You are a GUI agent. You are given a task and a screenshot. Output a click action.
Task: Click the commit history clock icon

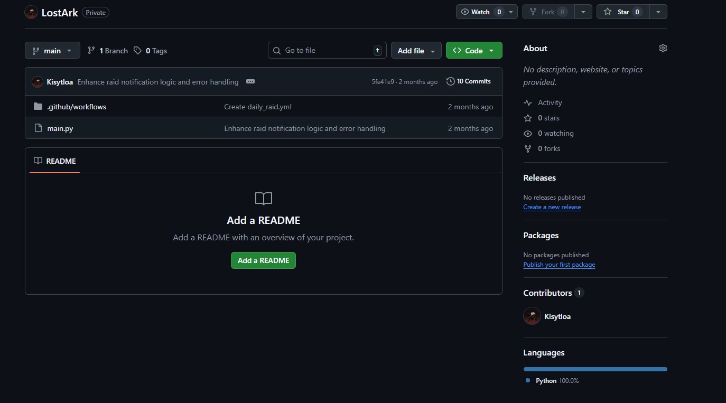(450, 81)
